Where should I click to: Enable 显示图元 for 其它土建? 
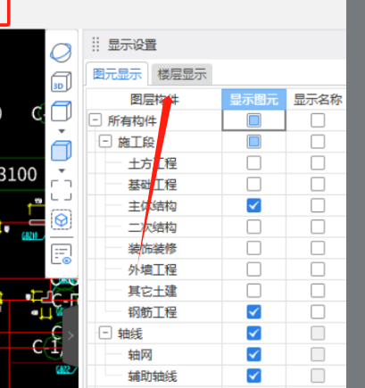point(253,291)
